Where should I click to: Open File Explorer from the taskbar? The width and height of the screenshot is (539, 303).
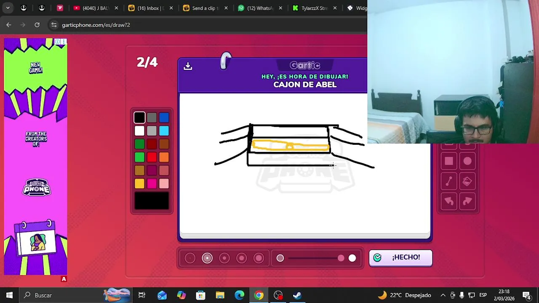click(x=220, y=295)
